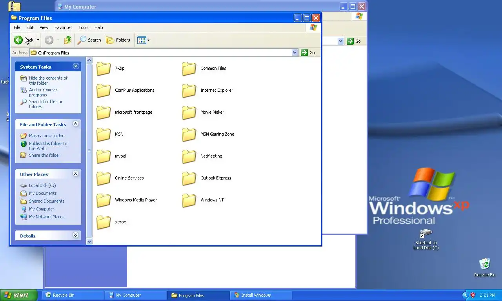Expand the Details panel
502x301 pixels.
76,235
